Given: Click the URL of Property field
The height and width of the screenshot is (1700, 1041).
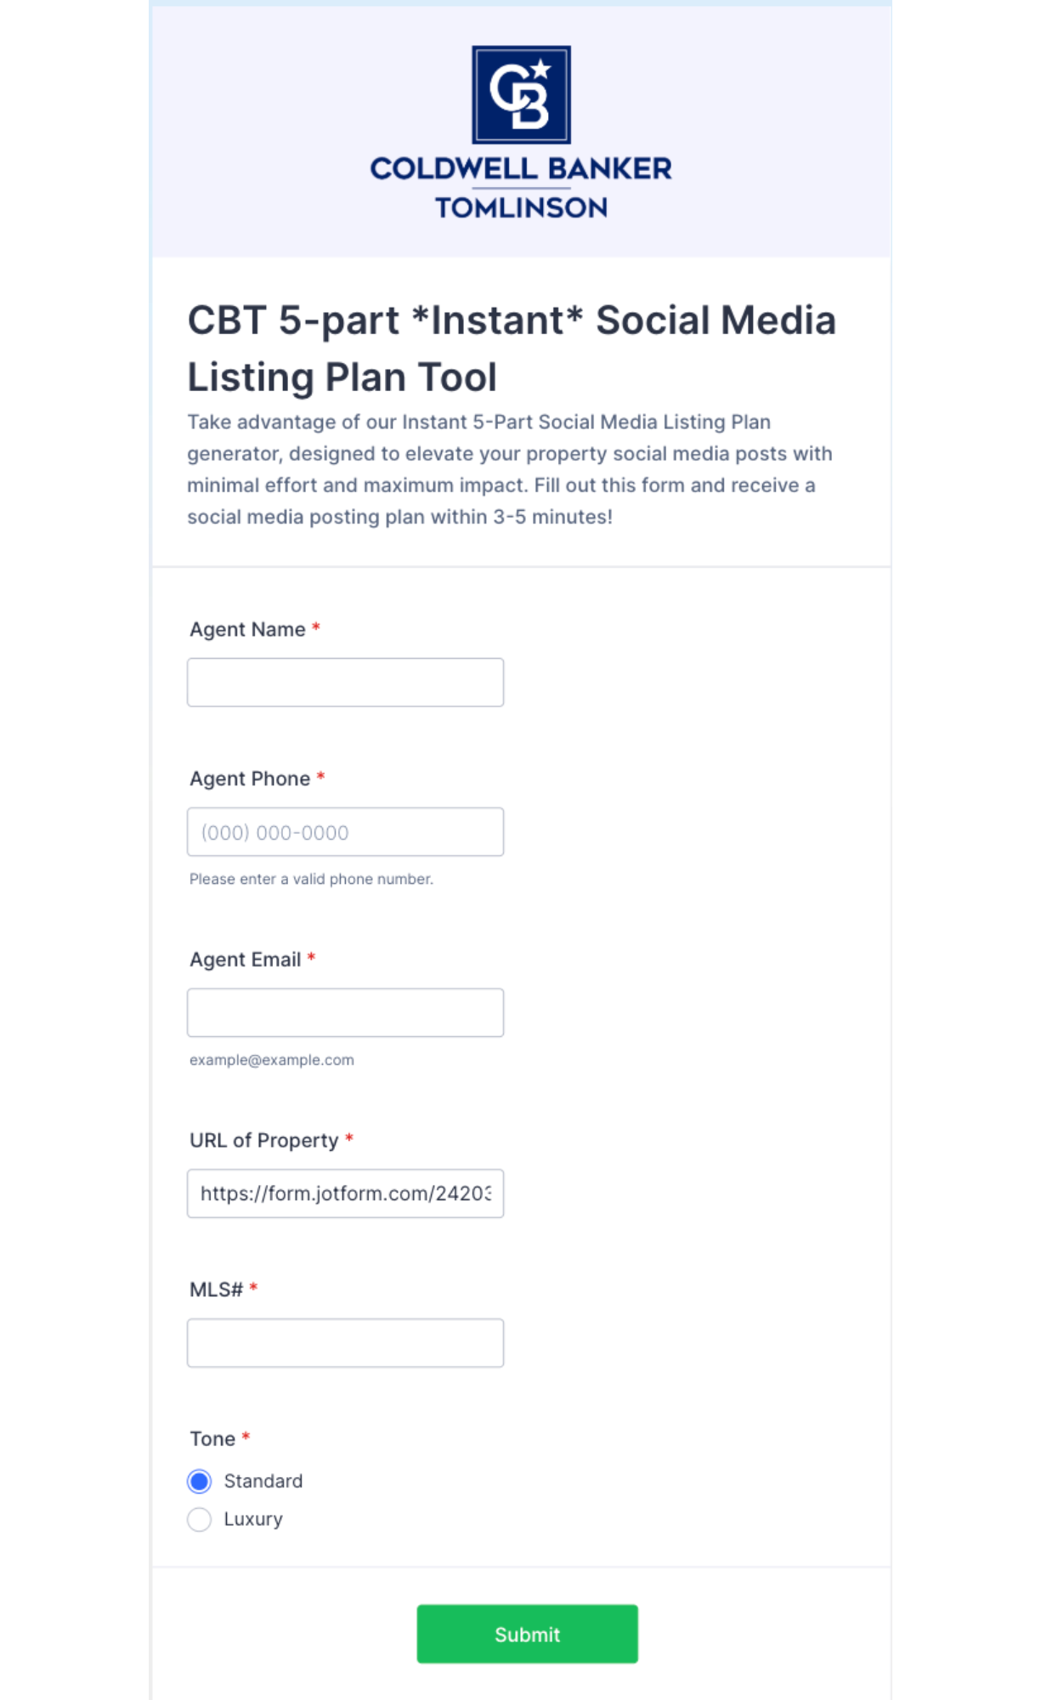Looking at the screenshot, I should coord(345,1193).
